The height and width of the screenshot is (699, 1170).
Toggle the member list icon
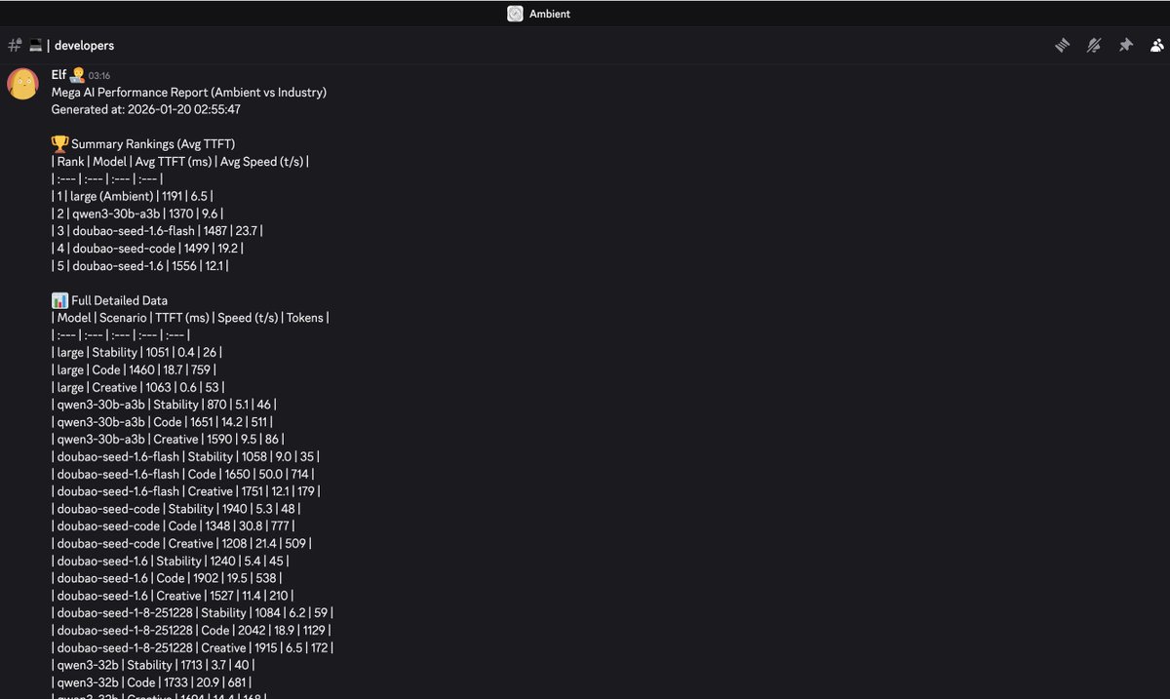click(1156, 45)
